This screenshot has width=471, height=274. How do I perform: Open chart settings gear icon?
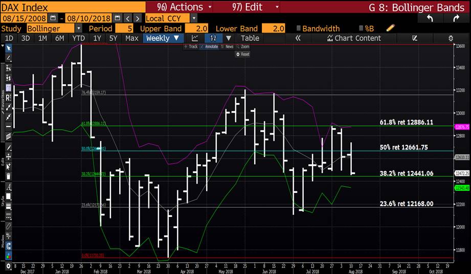click(451, 38)
